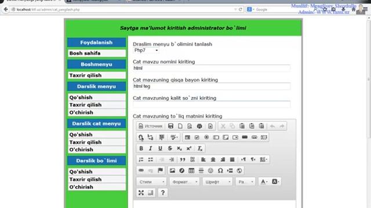The width and height of the screenshot is (371, 208).
Task: Insert a Smiley emoticon
Action: [x=210, y=170]
